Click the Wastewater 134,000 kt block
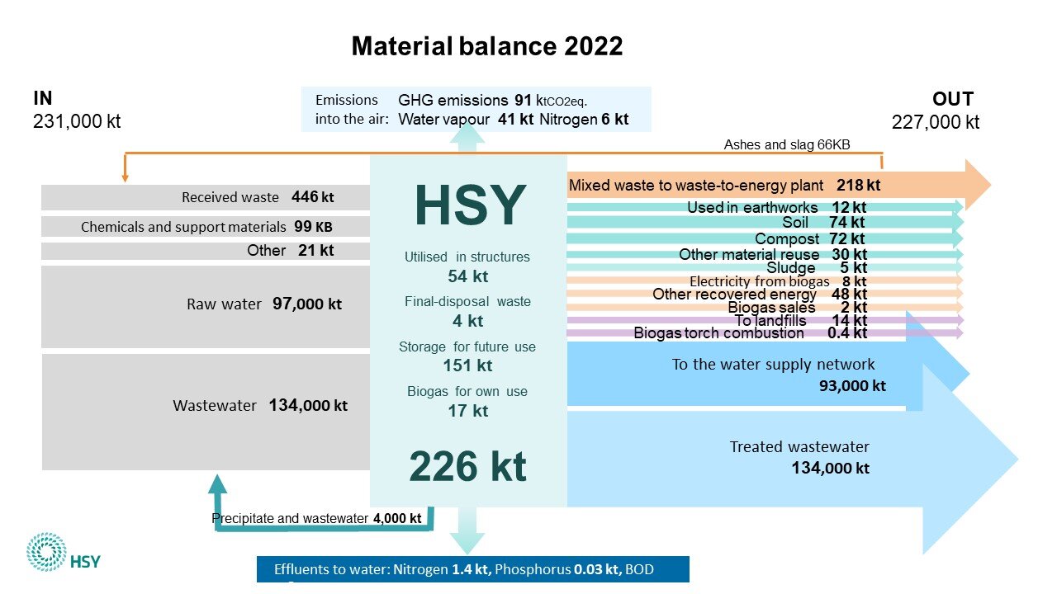Screen dimensions: 1057x594 point(206,412)
